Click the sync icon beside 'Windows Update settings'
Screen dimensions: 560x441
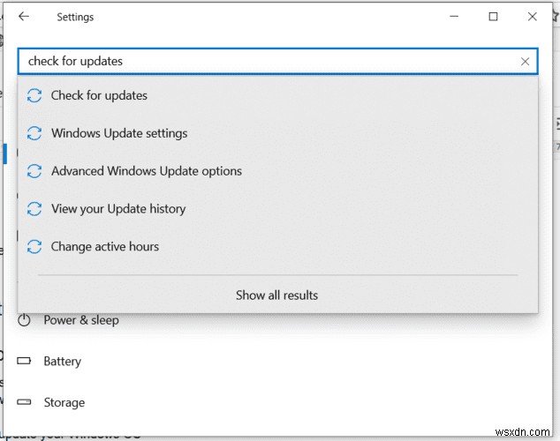tap(34, 133)
